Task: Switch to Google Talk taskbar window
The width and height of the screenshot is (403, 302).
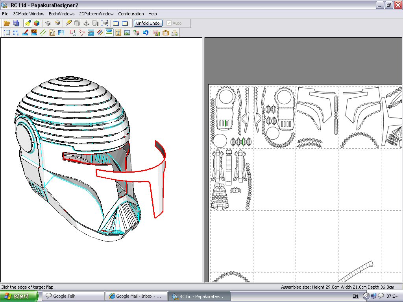Action: coord(73,296)
